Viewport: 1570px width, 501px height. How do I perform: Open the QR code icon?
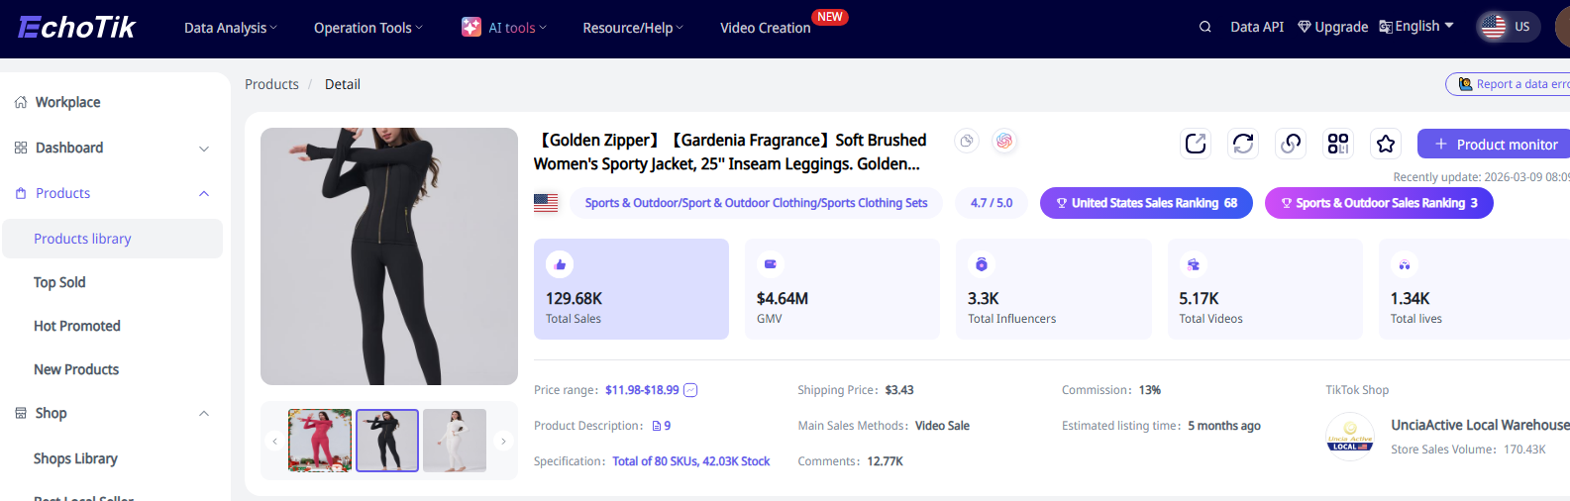tap(1338, 144)
